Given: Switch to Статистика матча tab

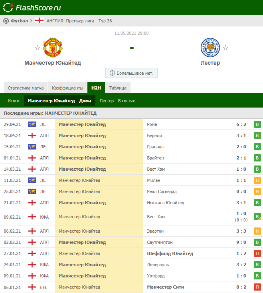Looking at the screenshot, I should point(26,88).
